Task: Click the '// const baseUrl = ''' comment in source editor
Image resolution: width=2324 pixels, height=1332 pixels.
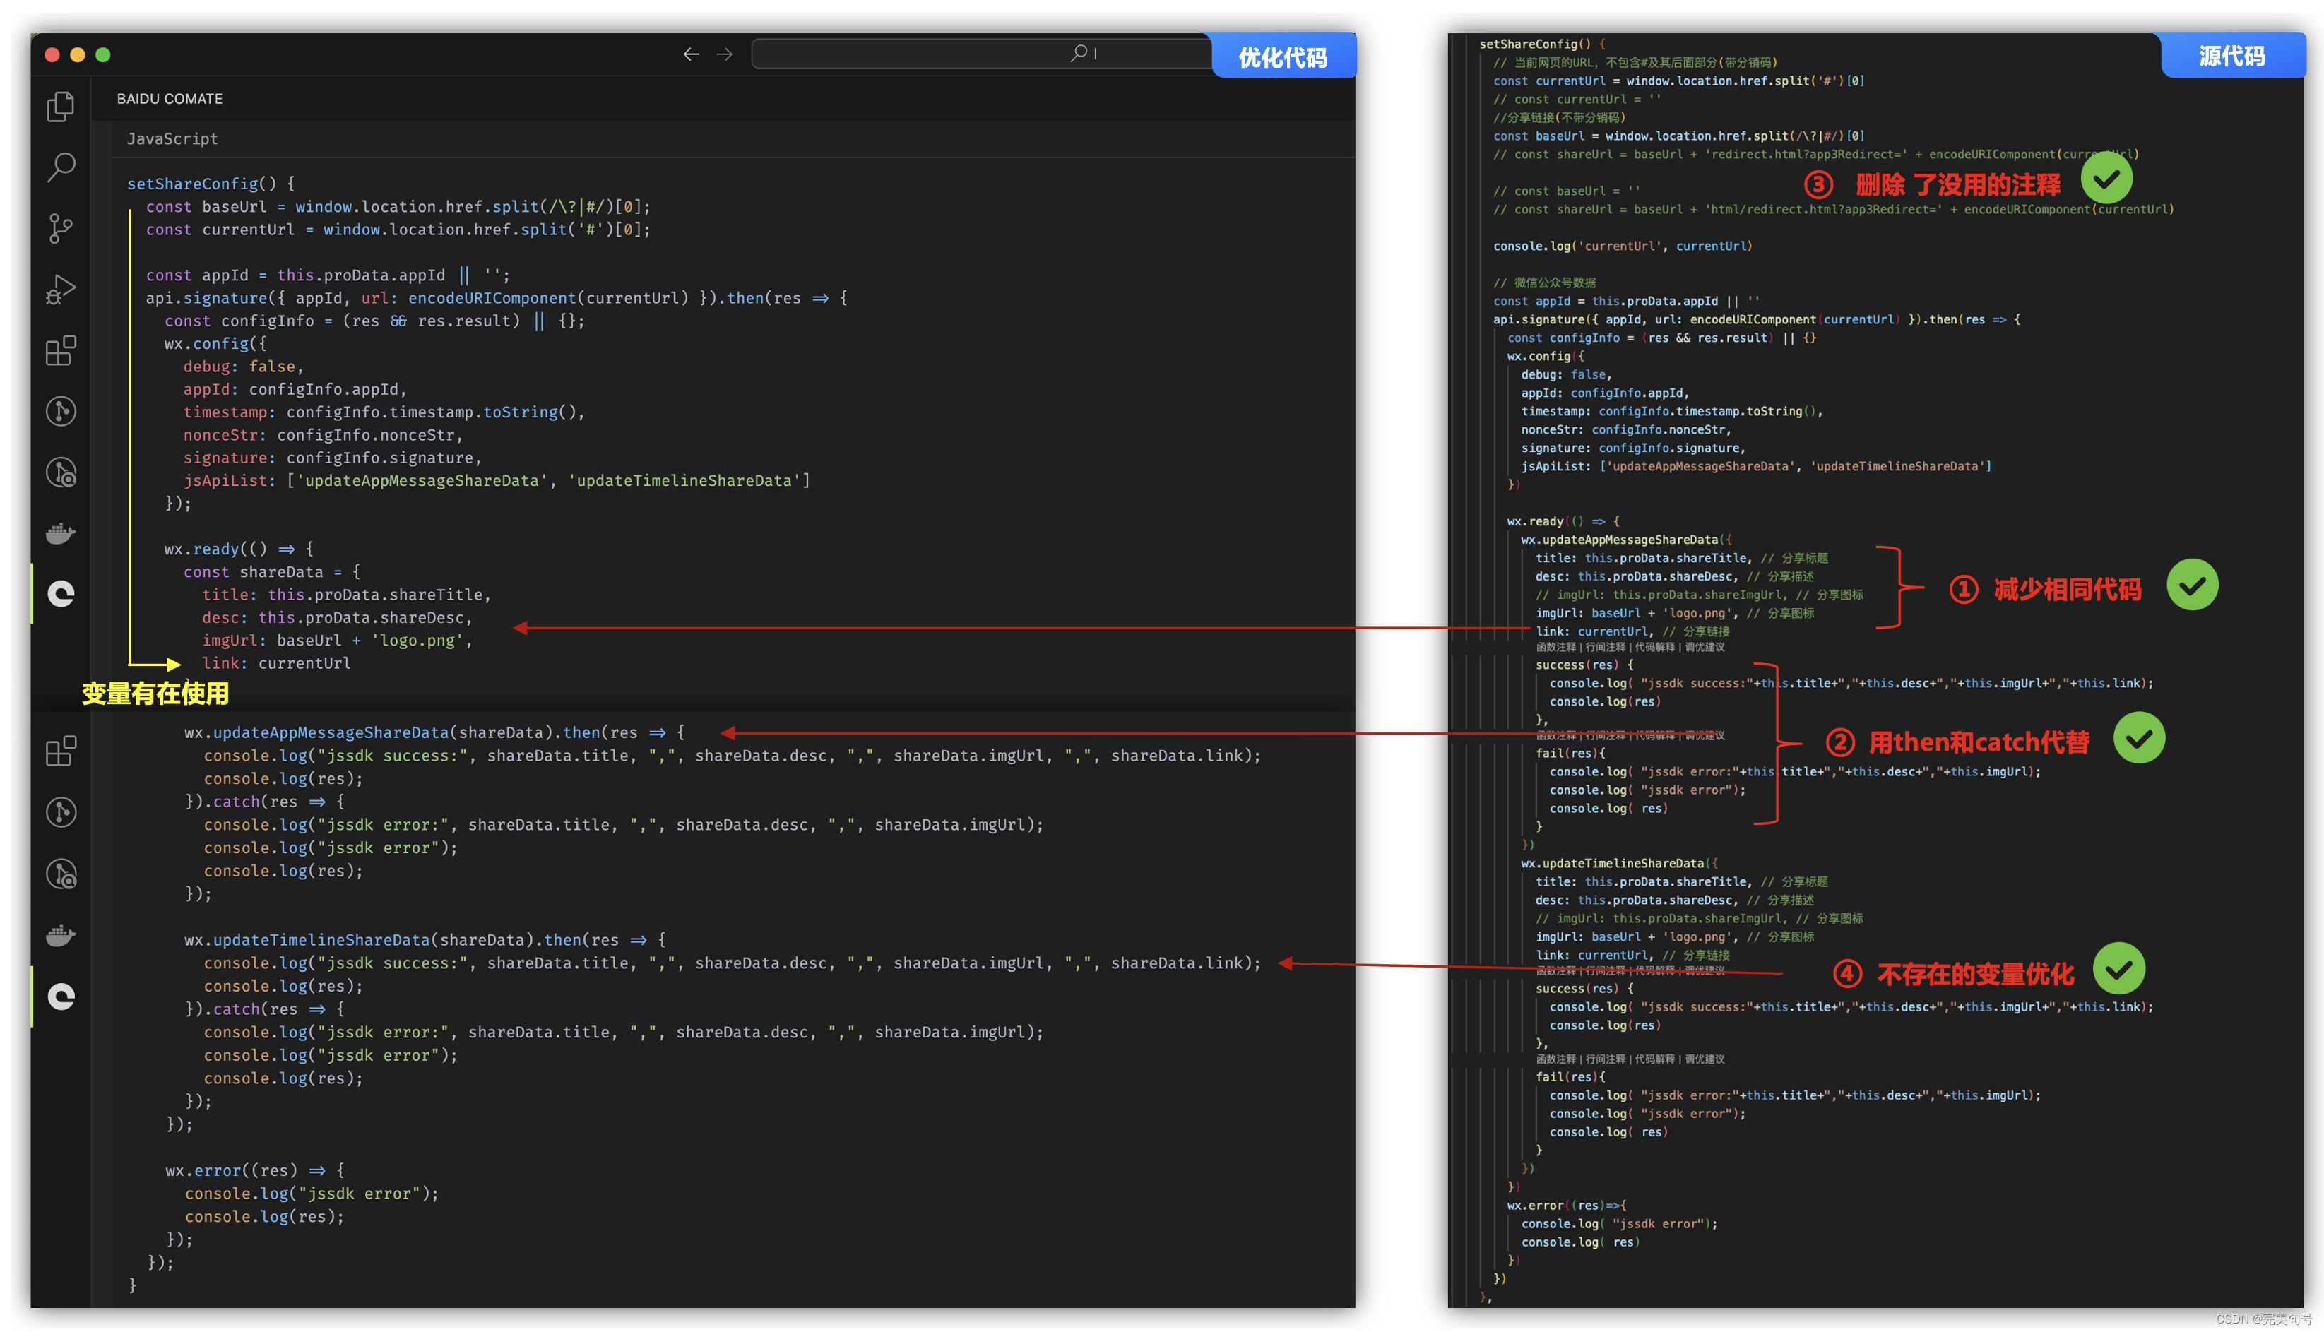Action: click(x=1567, y=191)
